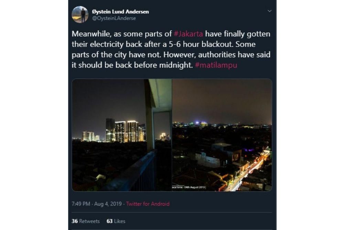The image size is (344, 230).
Task: Click the purple-lit skyline in right photo
Action: (x=198, y=123)
